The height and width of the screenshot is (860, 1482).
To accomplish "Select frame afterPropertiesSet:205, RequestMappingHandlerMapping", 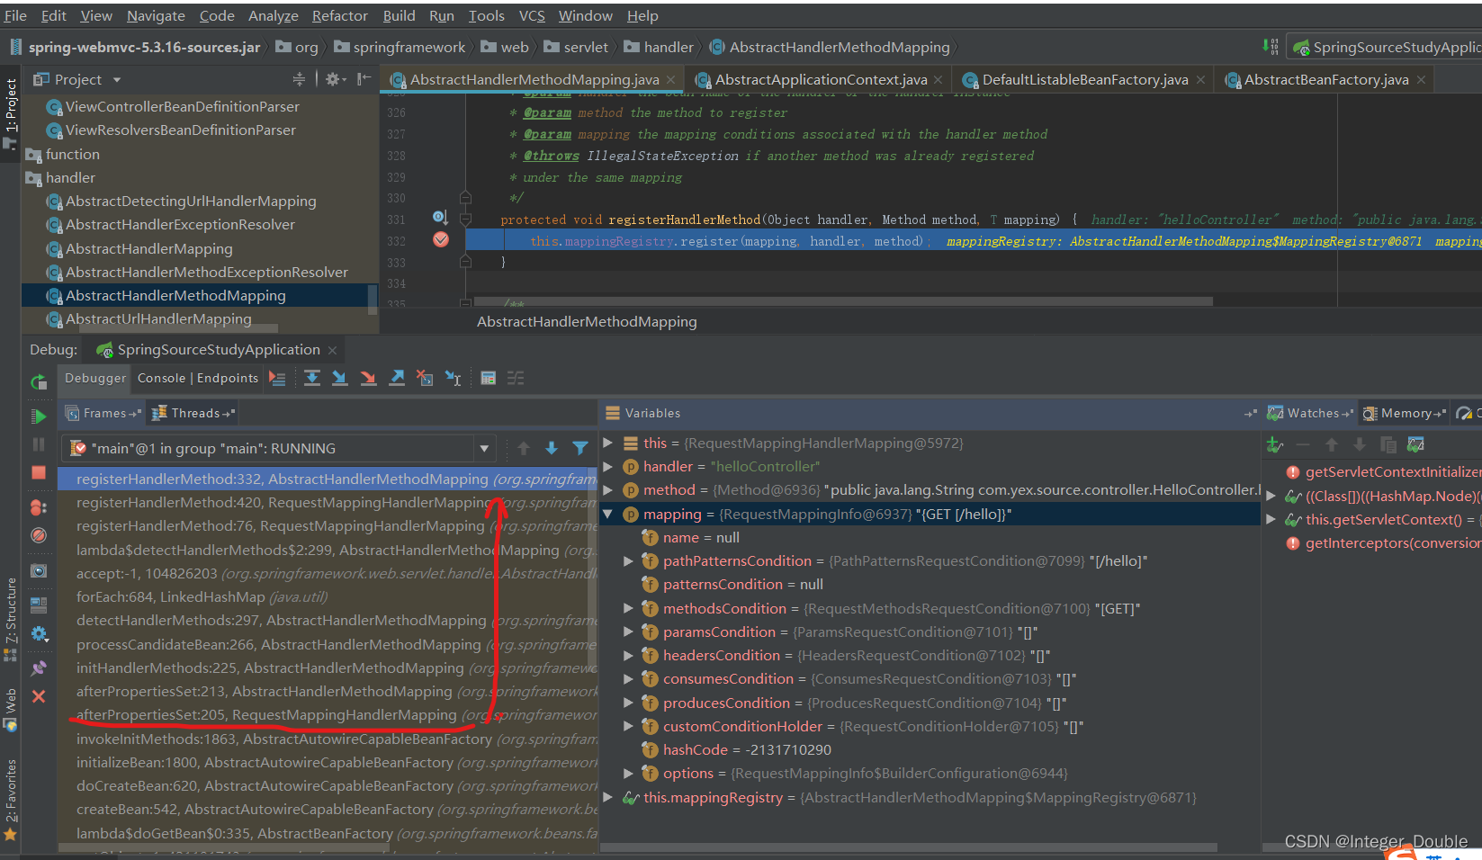I will click(328, 714).
